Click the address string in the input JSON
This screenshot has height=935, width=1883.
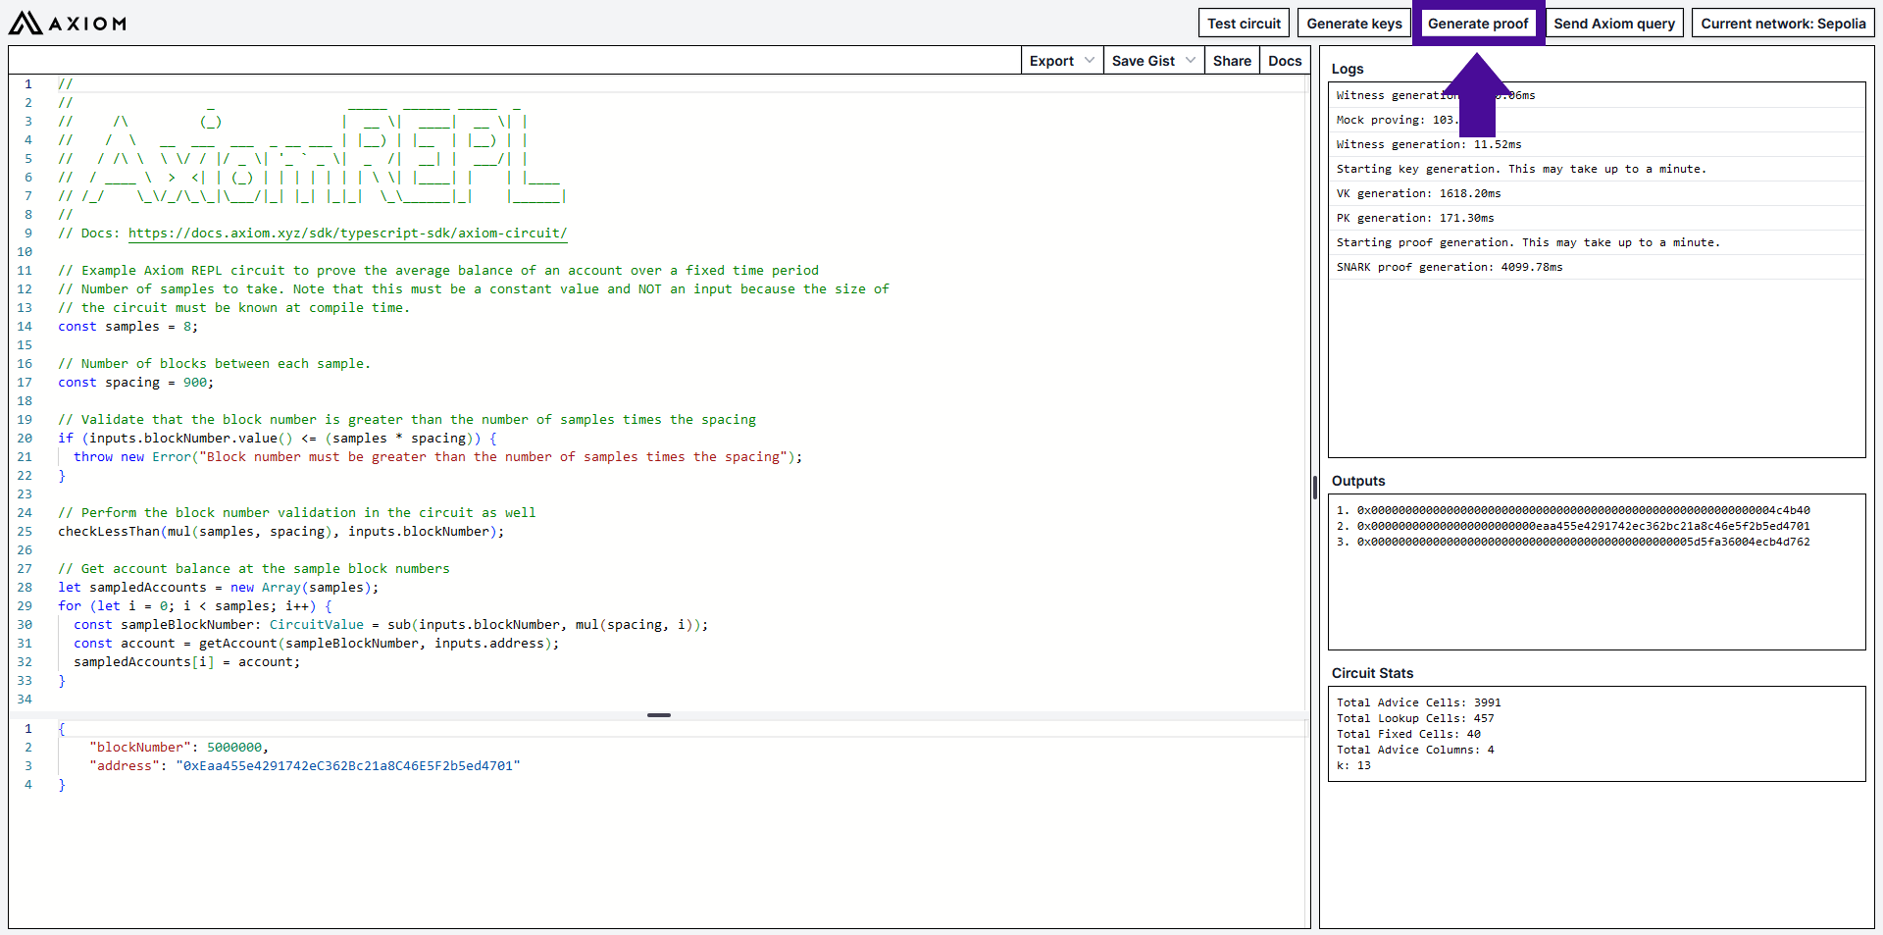pos(347,766)
